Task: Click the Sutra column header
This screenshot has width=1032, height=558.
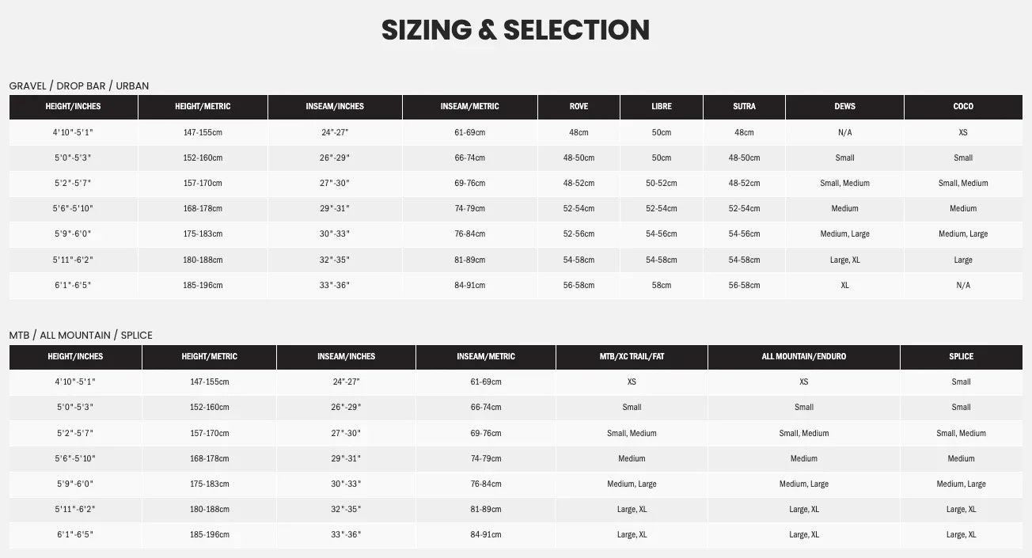Action: (x=744, y=107)
